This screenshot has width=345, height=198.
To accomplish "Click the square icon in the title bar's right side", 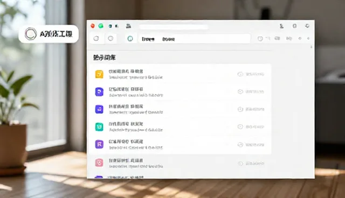I will click(295, 26).
